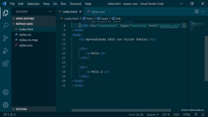208x117 pixels.
Task: Click the index.html file icon in explorer
Action: coord(16,29)
